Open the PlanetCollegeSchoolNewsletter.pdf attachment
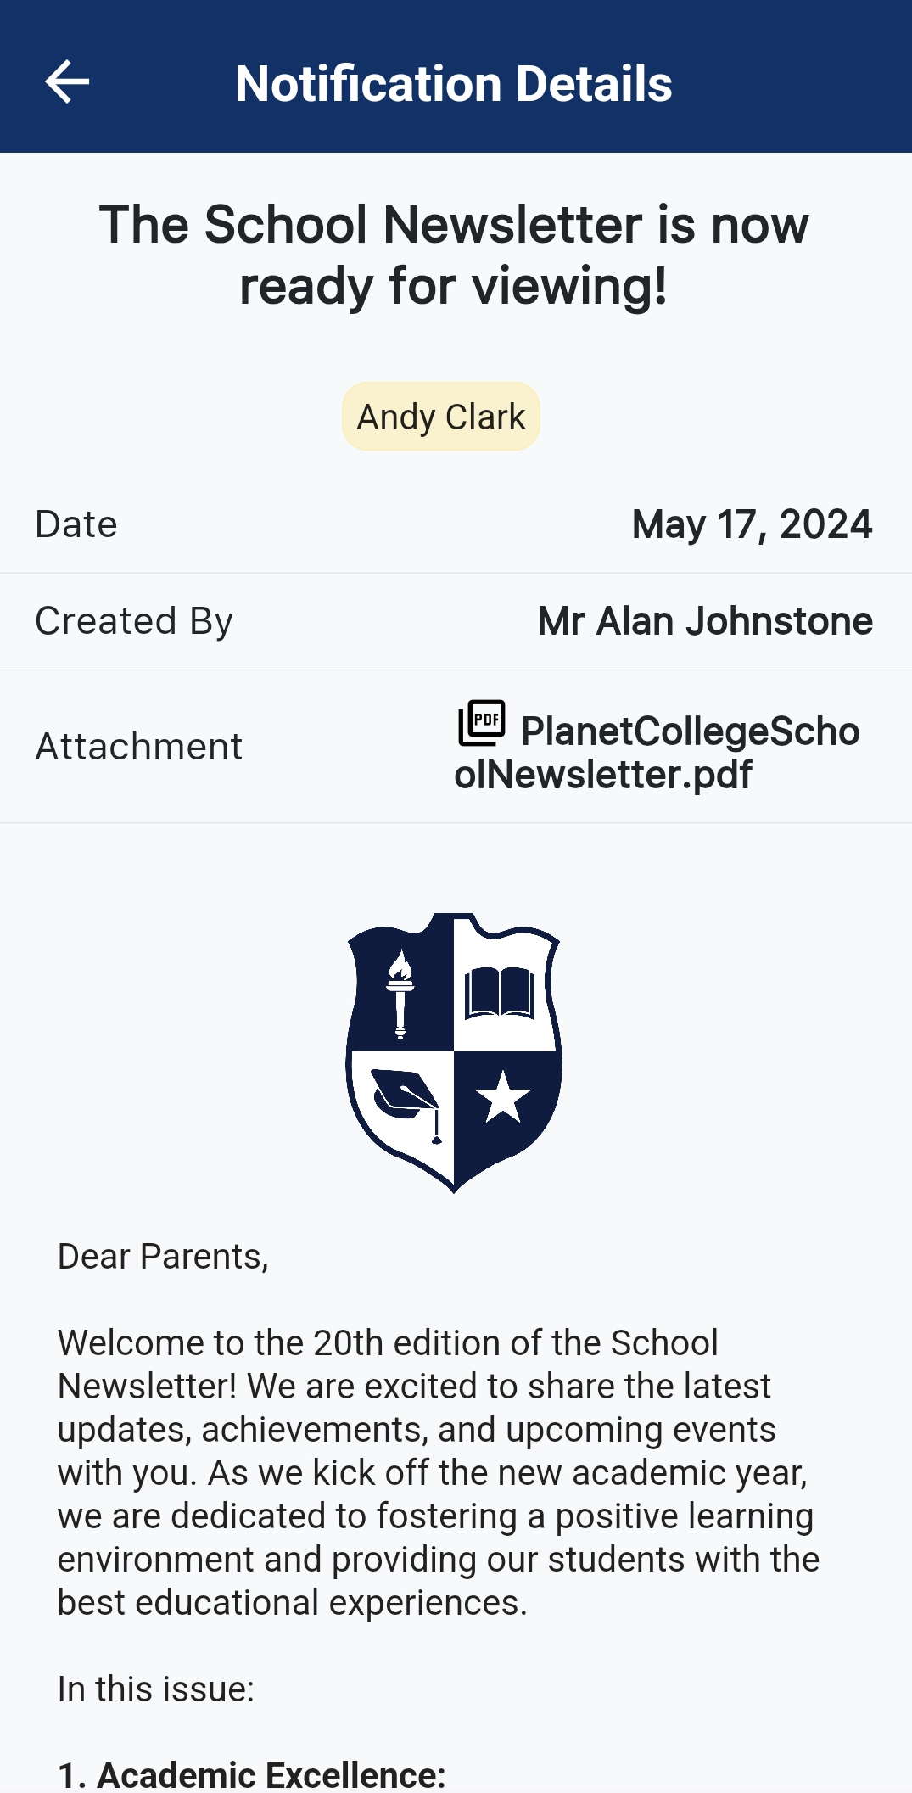Screen dimensions: 912x1793 (657, 753)
